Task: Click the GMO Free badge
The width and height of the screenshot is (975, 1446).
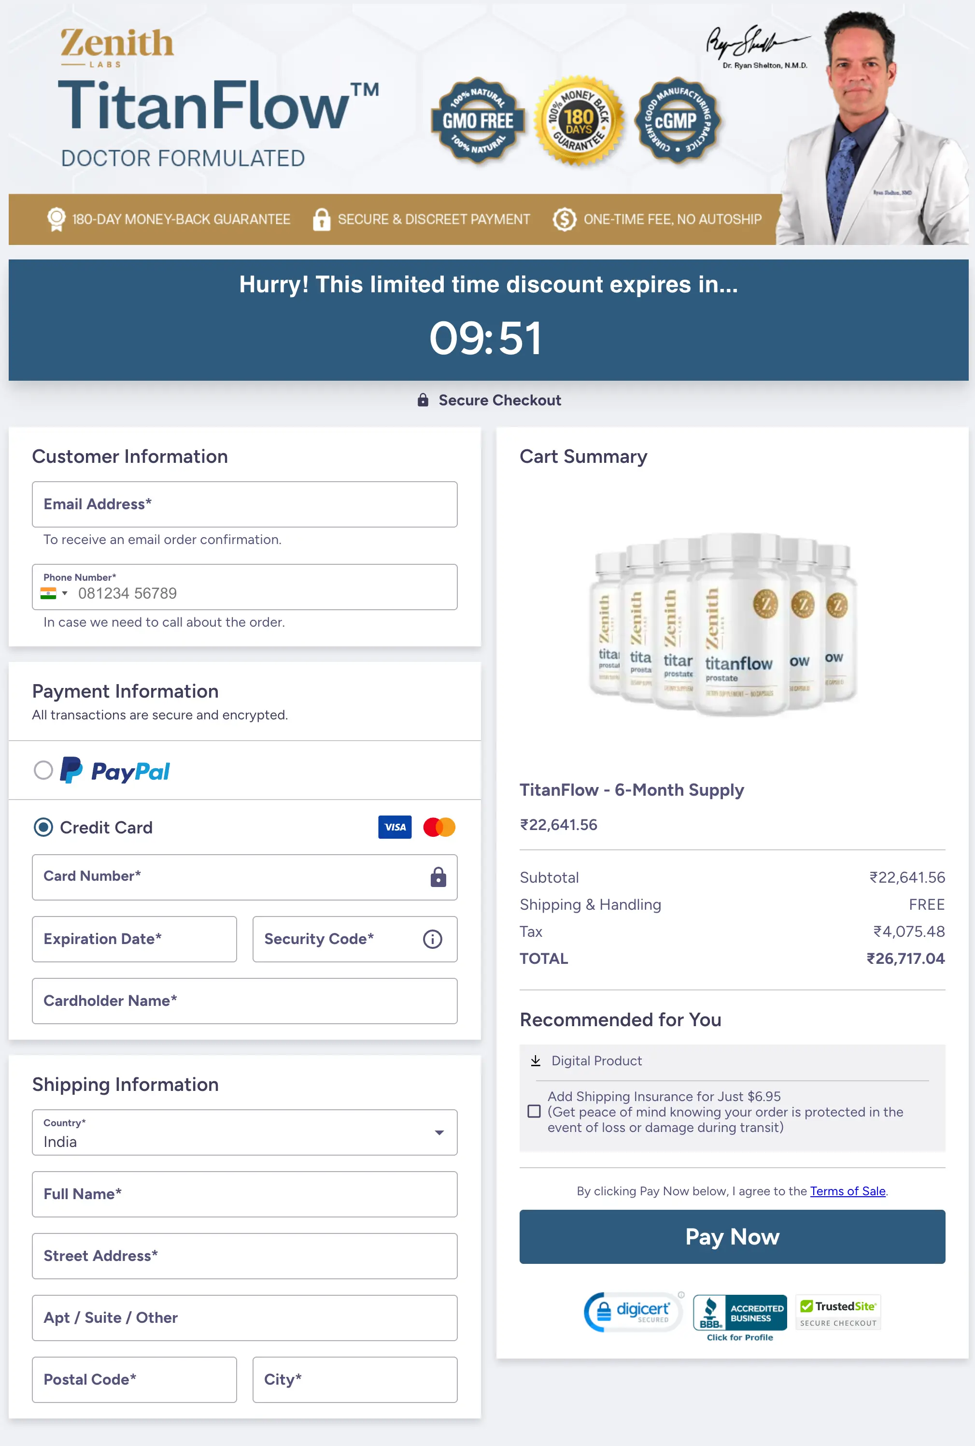Action: tap(478, 120)
